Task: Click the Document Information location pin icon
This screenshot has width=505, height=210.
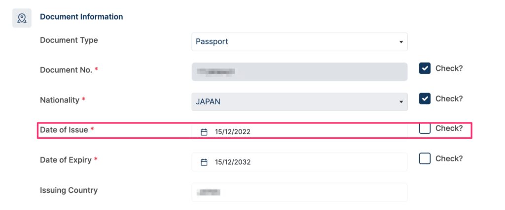Action: [22, 18]
